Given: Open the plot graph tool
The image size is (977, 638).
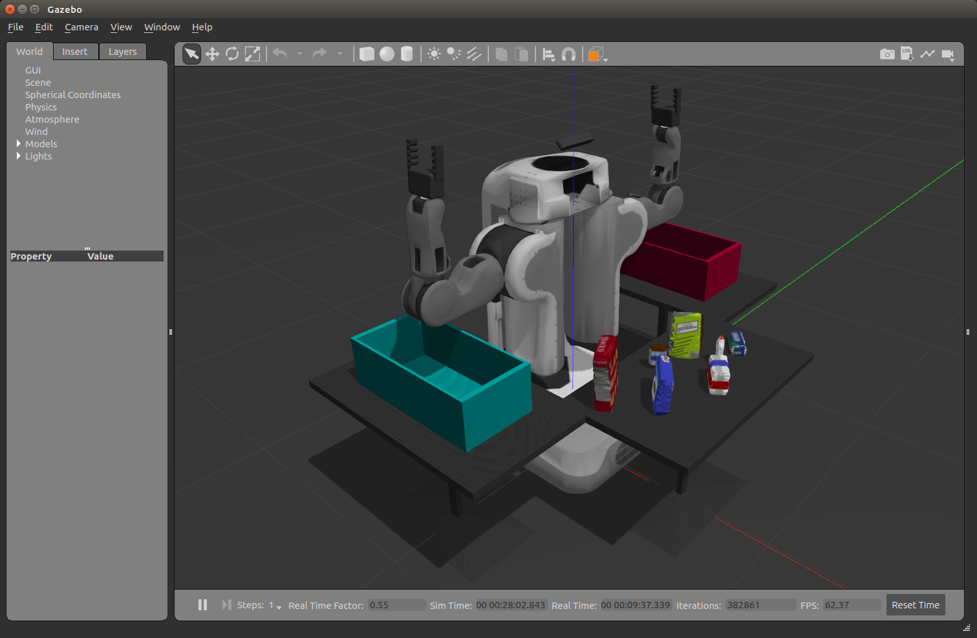Looking at the screenshot, I should (928, 54).
